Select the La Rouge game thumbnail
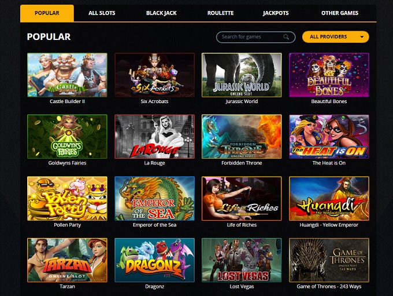This screenshot has height=296, width=393. click(x=154, y=137)
